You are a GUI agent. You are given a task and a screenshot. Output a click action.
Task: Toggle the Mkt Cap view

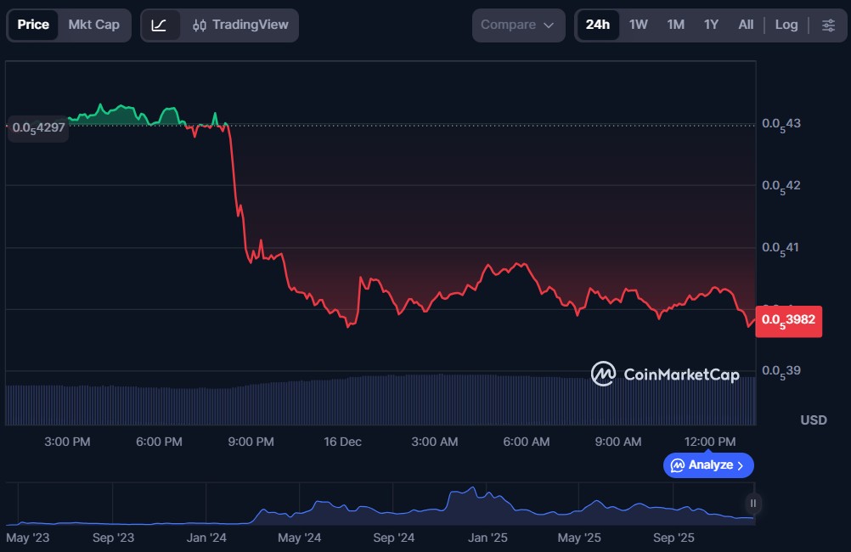pos(94,25)
